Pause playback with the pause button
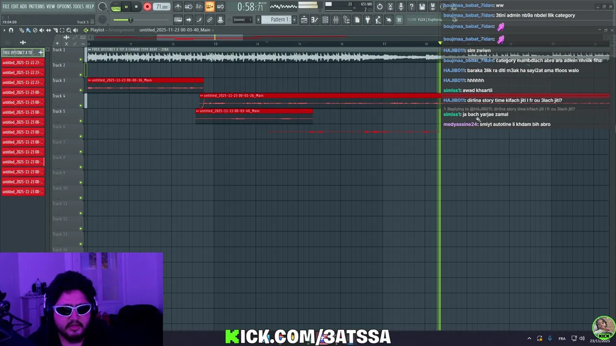 coord(126,7)
